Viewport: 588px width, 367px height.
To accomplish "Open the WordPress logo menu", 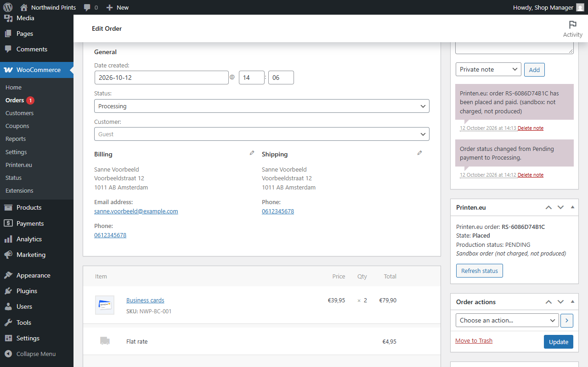I will [7, 7].
